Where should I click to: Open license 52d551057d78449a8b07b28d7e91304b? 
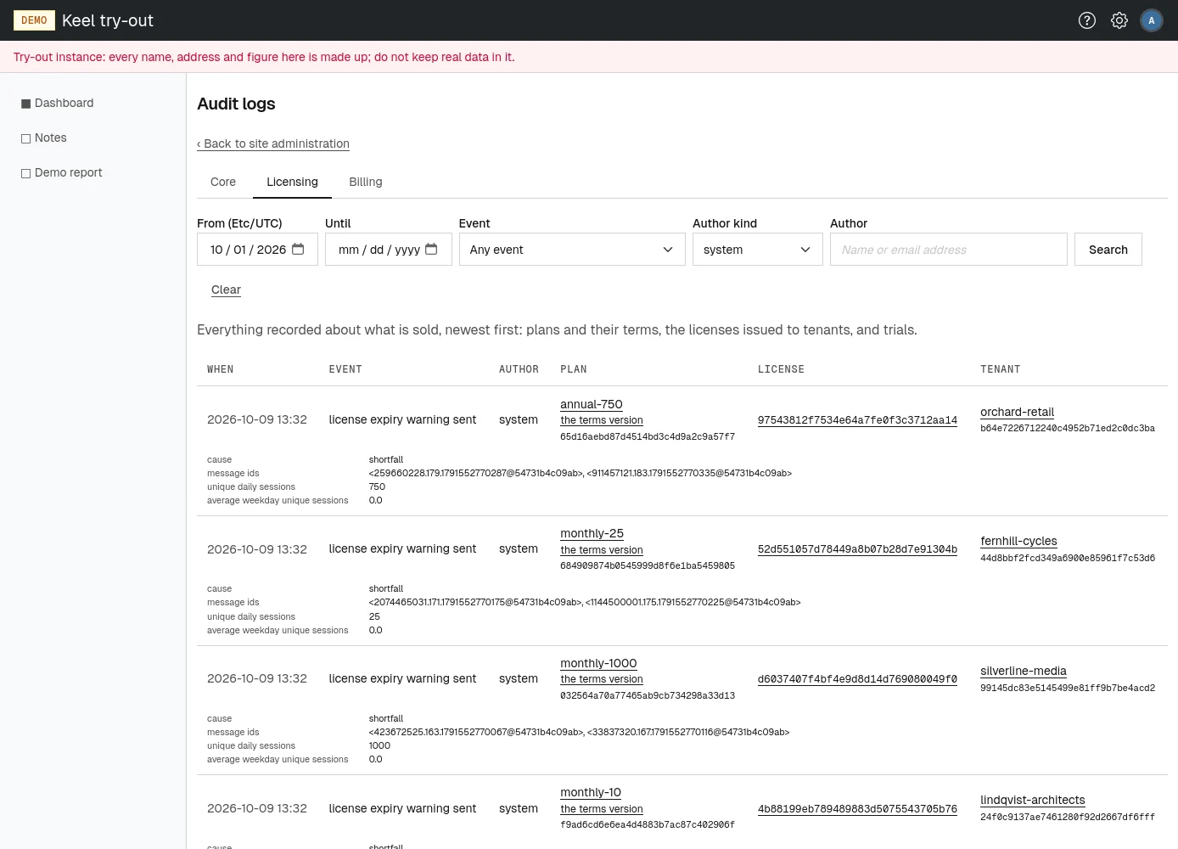point(857,549)
